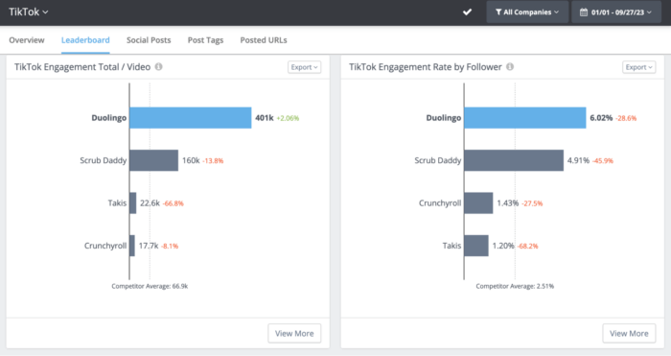Click the Crunchyroll label in Engagement Rate chart
This screenshot has height=356, width=671.
(439, 203)
